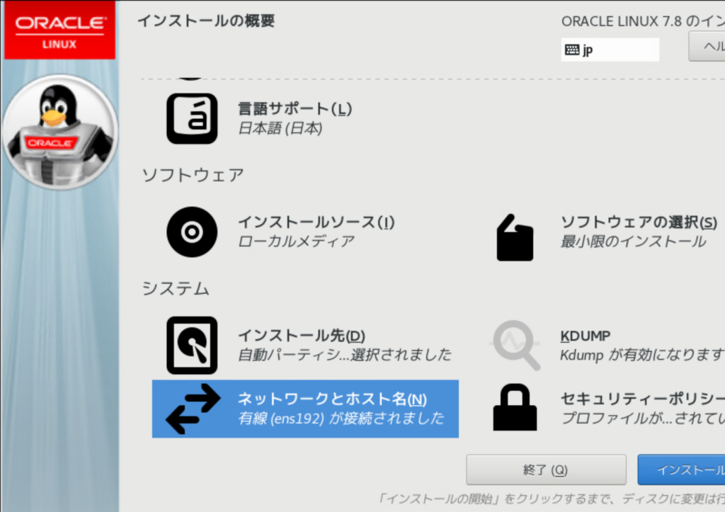The image size is (725, 512).
Task: Click the システム section heading
Action: 176,289
